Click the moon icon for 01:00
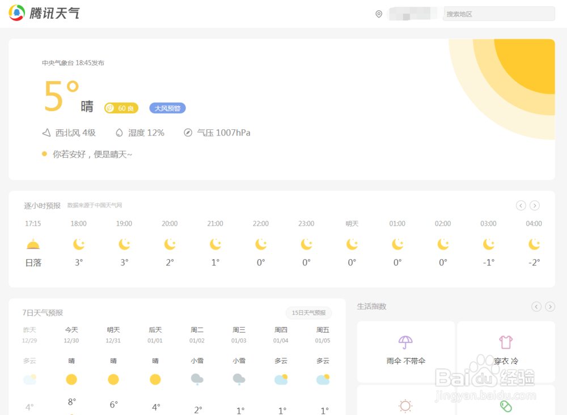Image resolution: width=567 pixels, height=415 pixels. coord(397,244)
